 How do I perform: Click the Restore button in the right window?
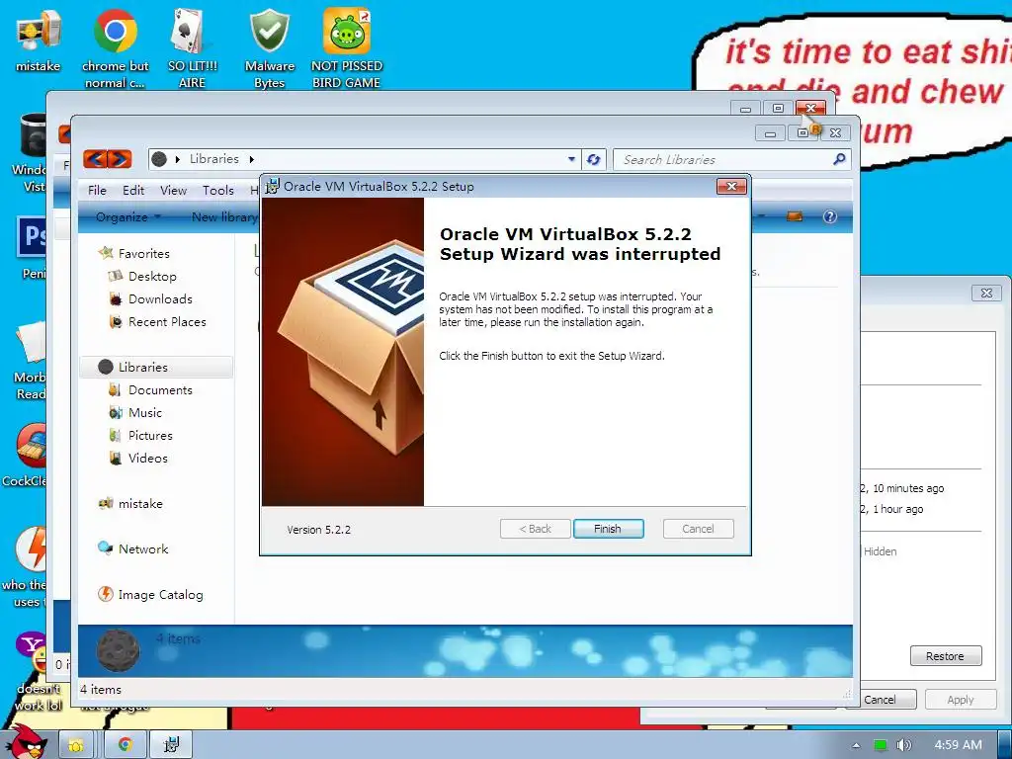pos(946,656)
